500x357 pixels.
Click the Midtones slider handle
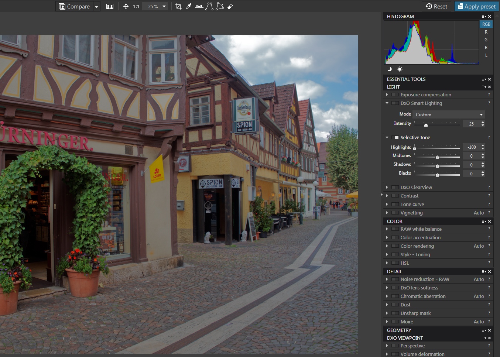coord(437,157)
